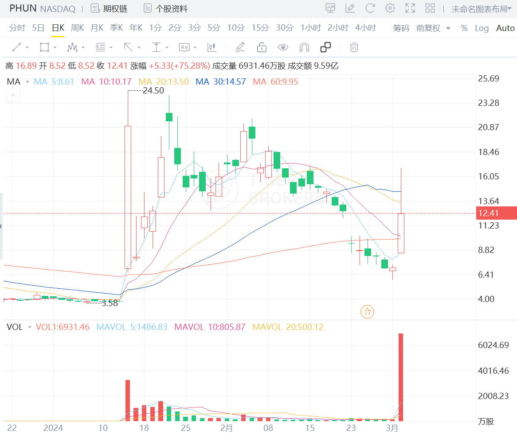Select the 15分 interval

[260, 28]
